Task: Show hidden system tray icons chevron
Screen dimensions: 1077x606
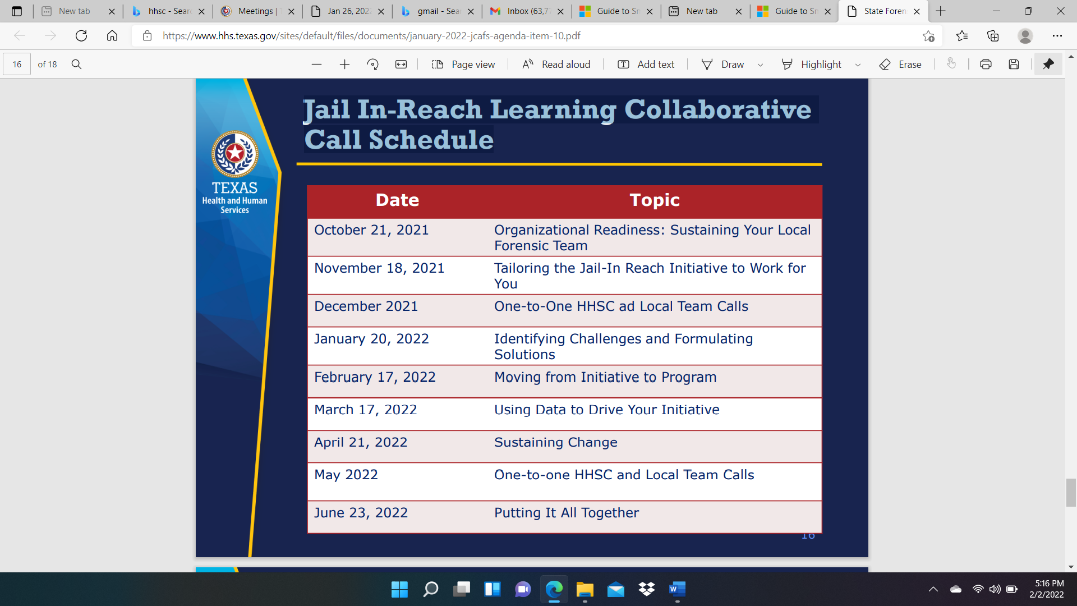Action: [933, 589]
